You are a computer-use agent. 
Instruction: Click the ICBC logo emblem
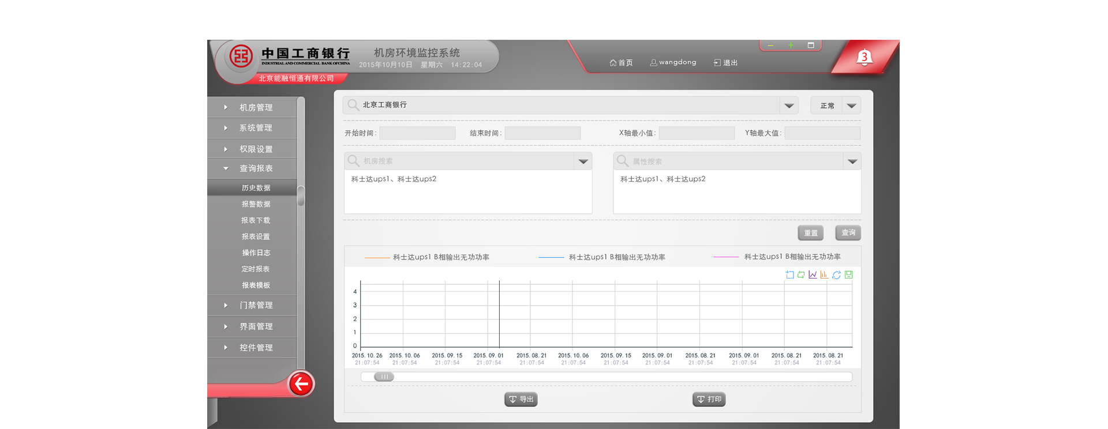[241, 57]
